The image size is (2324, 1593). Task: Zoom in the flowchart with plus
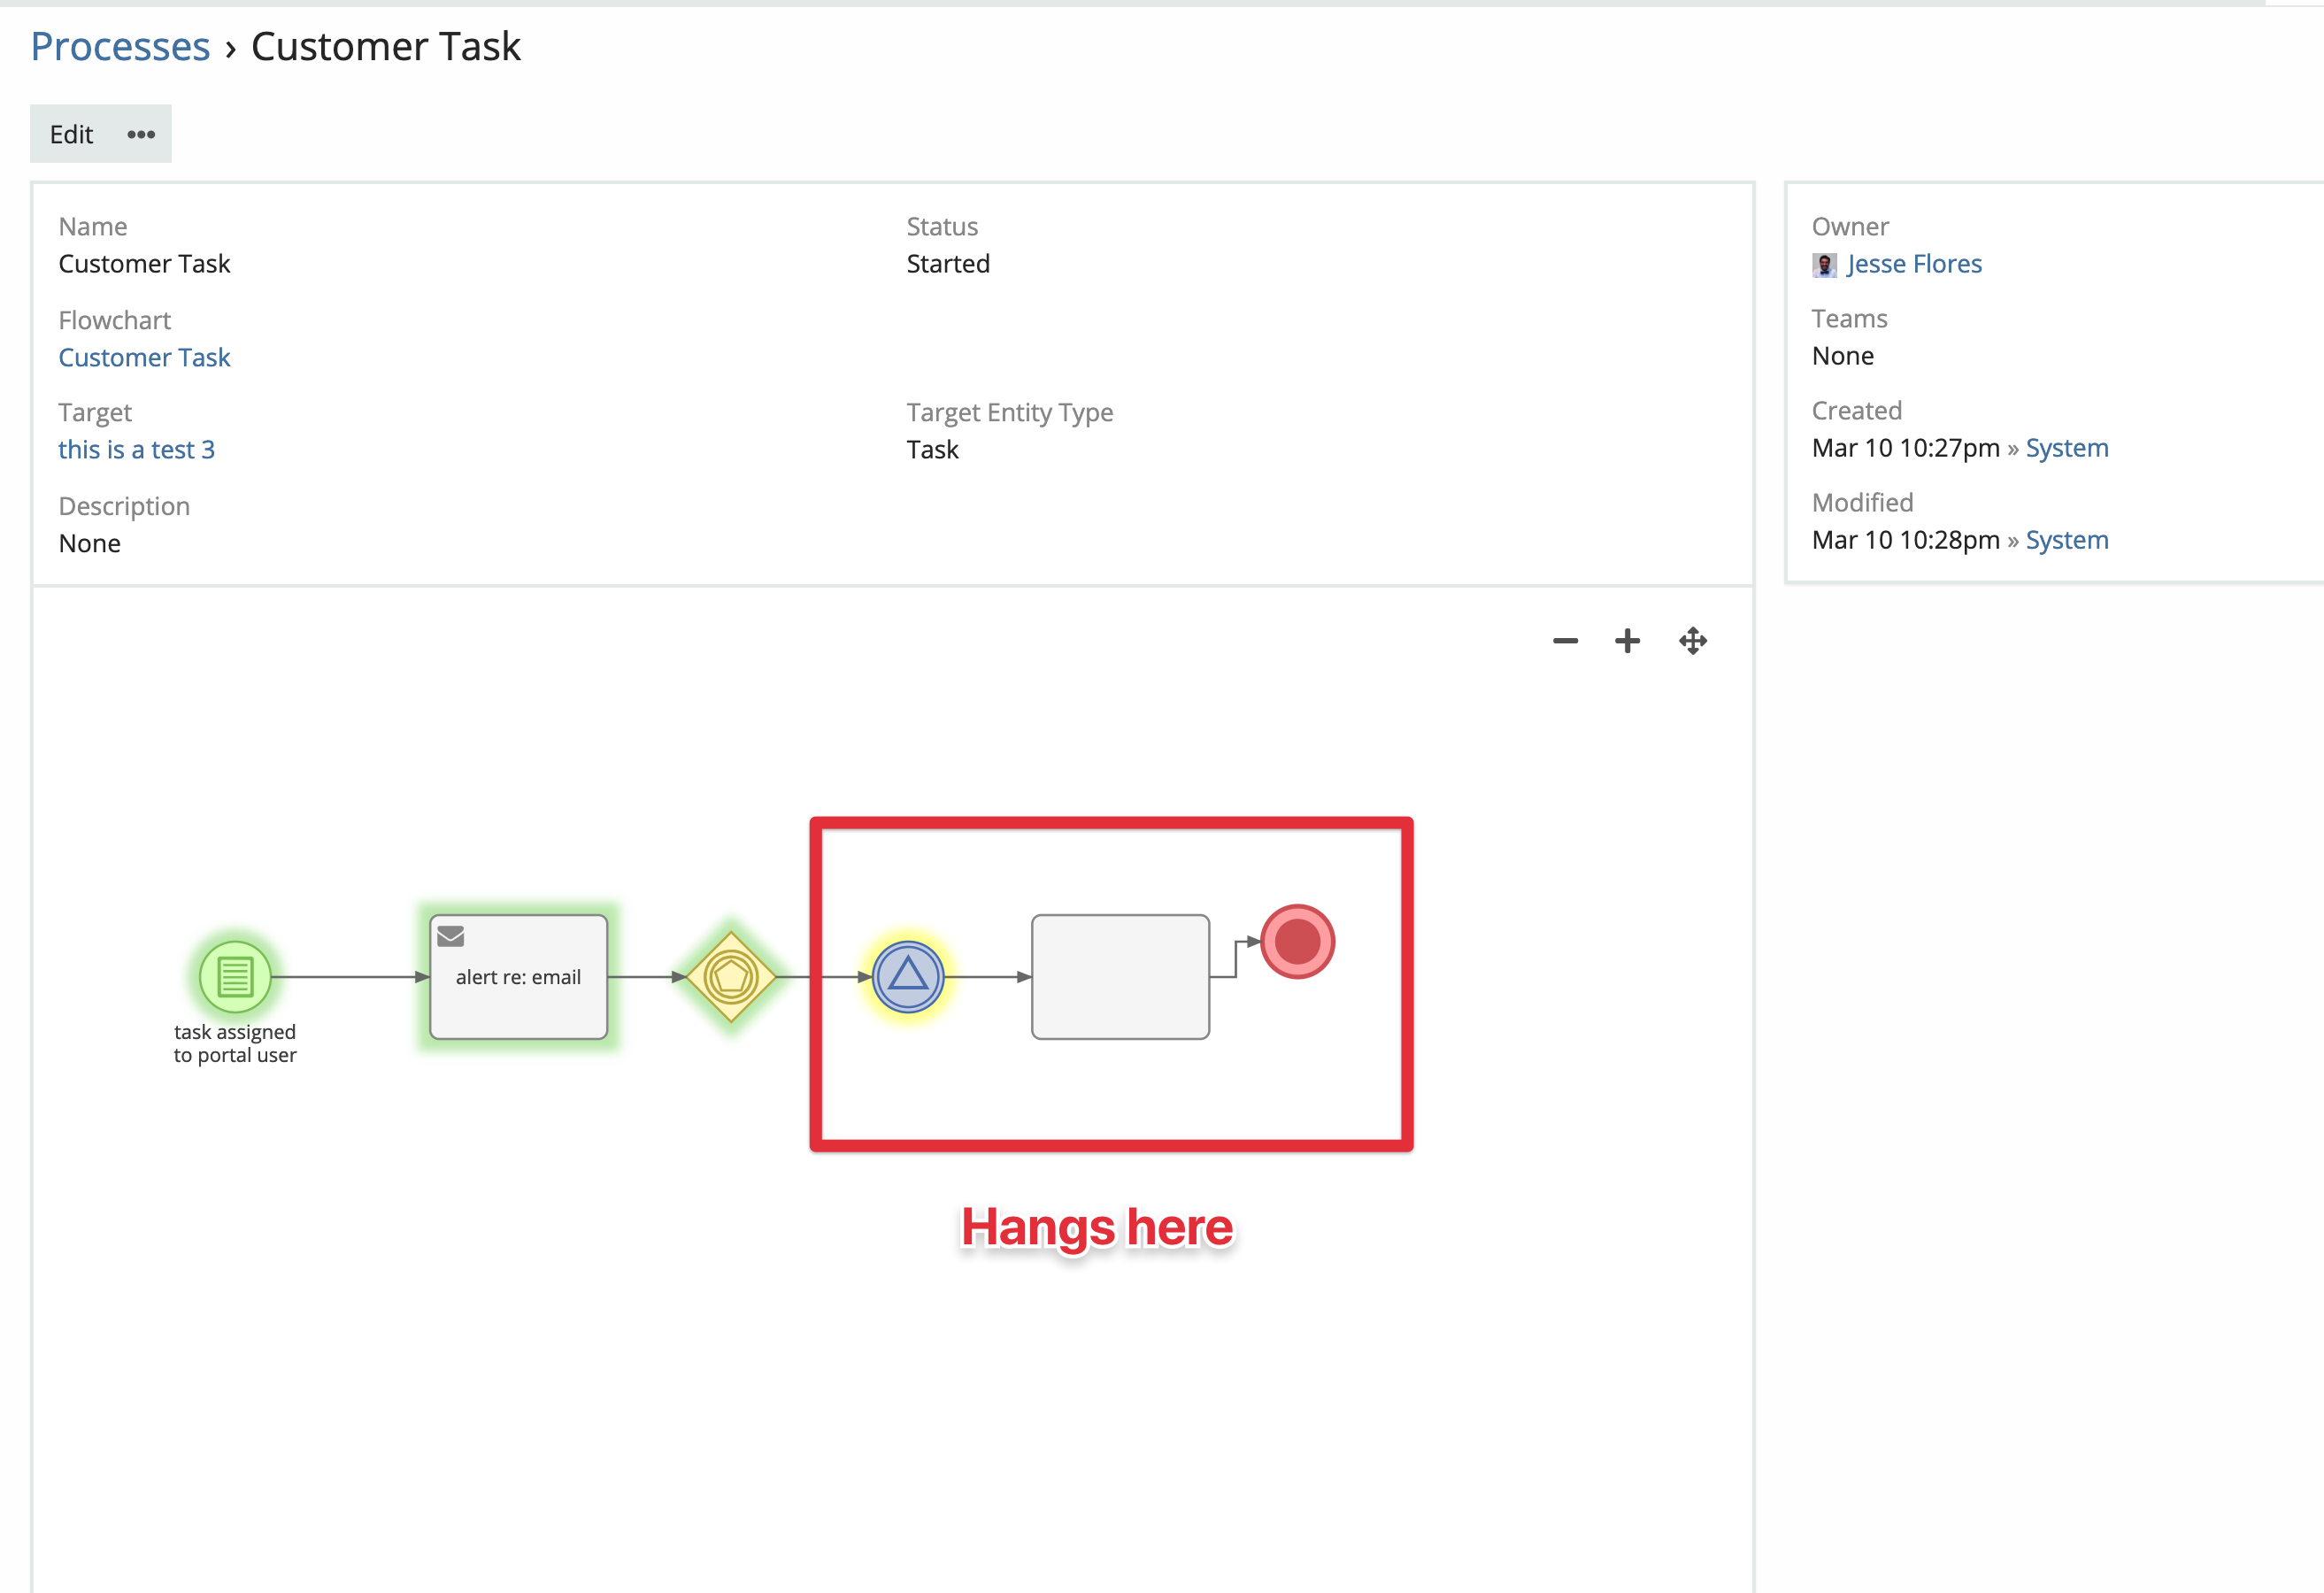1627,641
